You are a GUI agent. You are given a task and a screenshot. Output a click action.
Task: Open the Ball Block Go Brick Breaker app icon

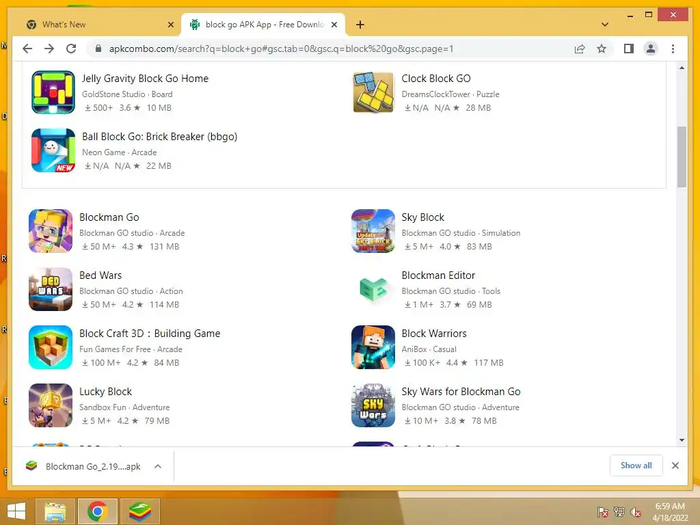pos(53,150)
